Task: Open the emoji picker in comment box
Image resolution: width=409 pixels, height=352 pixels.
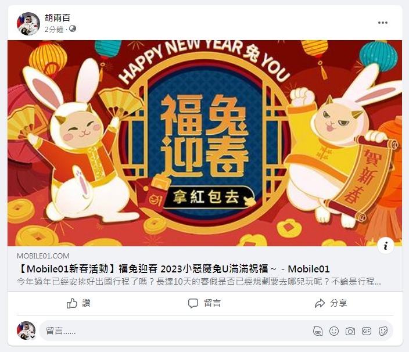Action: click(334, 331)
